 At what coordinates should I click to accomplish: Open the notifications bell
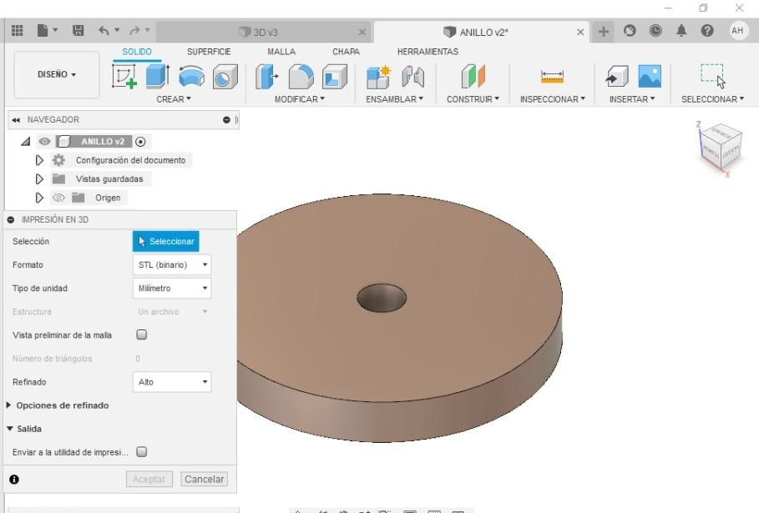click(681, 31)
